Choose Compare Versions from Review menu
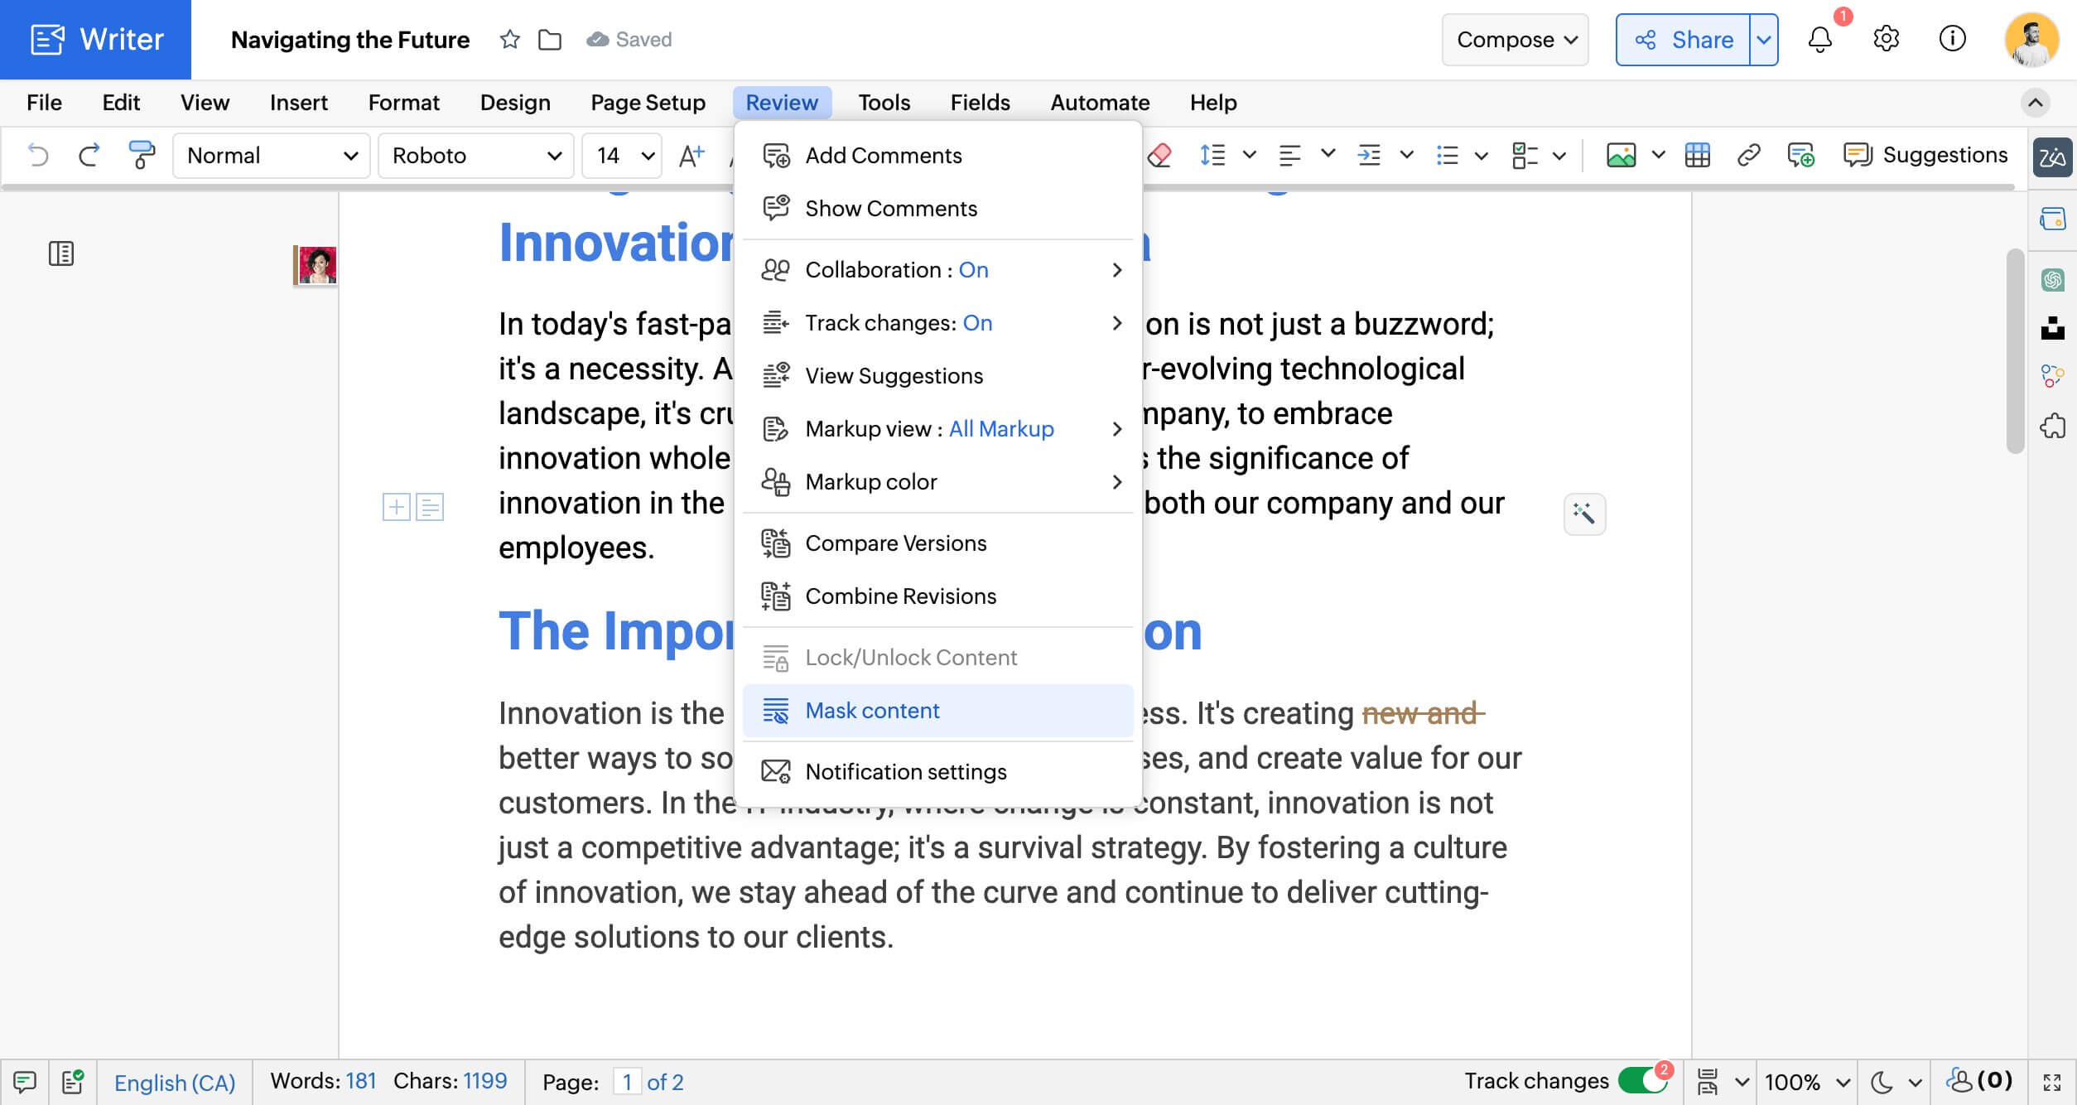 point(938,543)
